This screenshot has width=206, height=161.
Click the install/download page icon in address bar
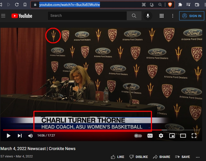pyautogui.click(x=152, y=5)
